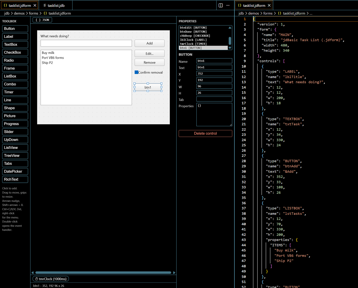
Task: Add a Label from the toolbox
Action: 15,37
